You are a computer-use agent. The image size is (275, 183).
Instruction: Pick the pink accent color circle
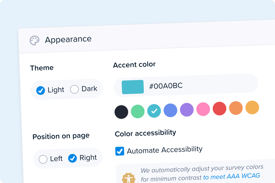pos(203,109)
